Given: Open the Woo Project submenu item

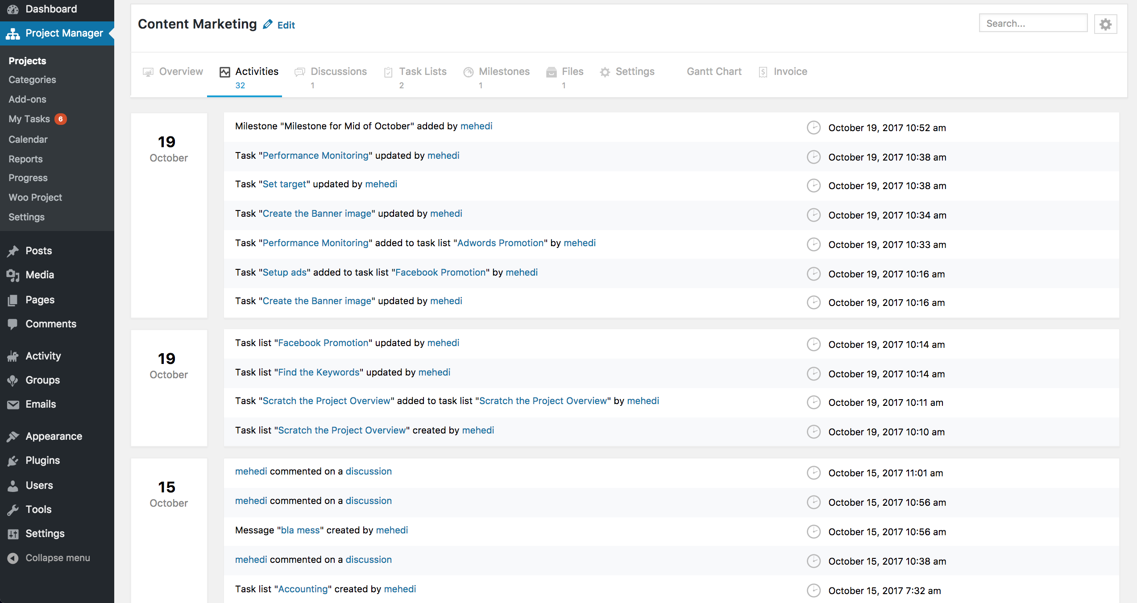Looking at the screenshot, I should tap(35, 198).
